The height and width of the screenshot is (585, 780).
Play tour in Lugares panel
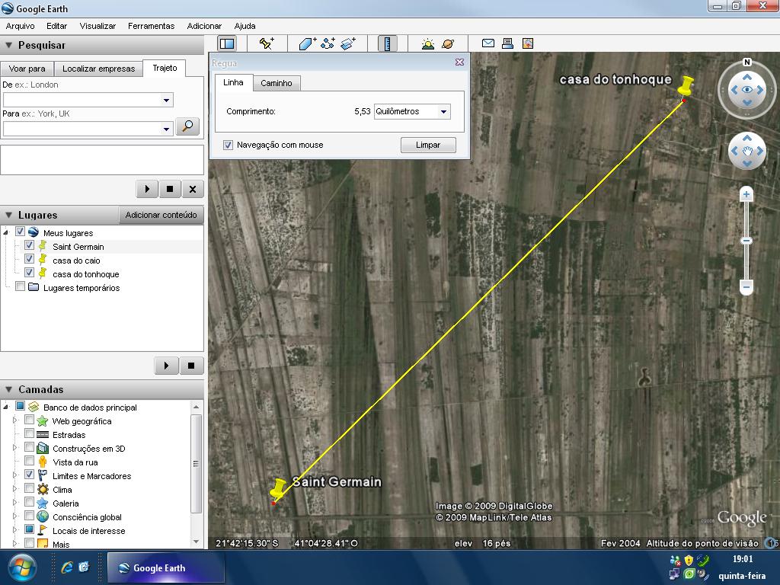coord(166,366)
